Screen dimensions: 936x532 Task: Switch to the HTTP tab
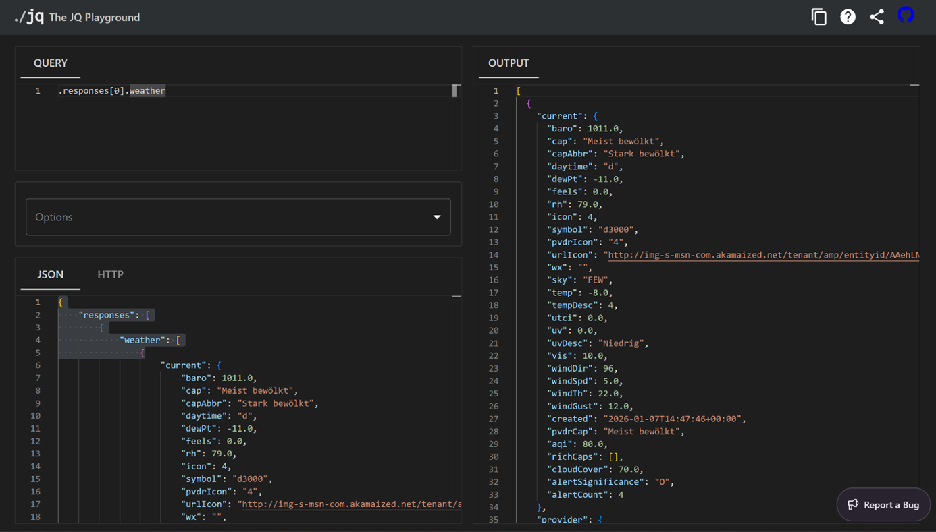coord(110,274)
